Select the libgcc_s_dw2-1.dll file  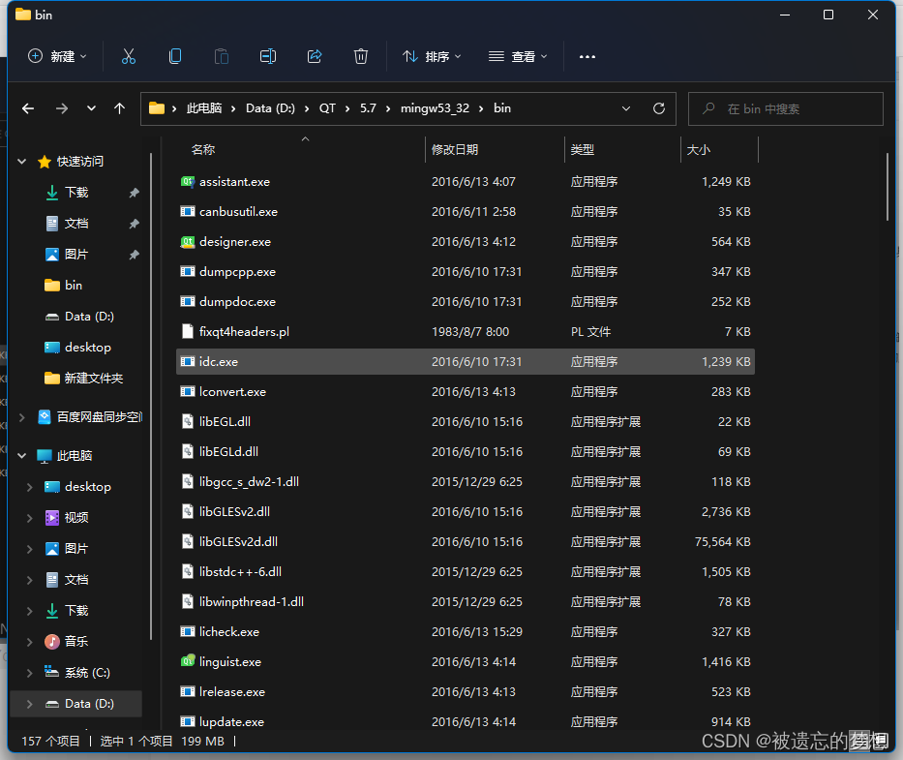(466, 482)
